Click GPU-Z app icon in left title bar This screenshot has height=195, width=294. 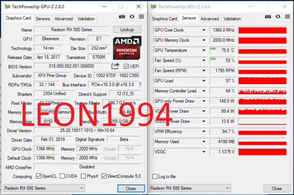(7, 7)
